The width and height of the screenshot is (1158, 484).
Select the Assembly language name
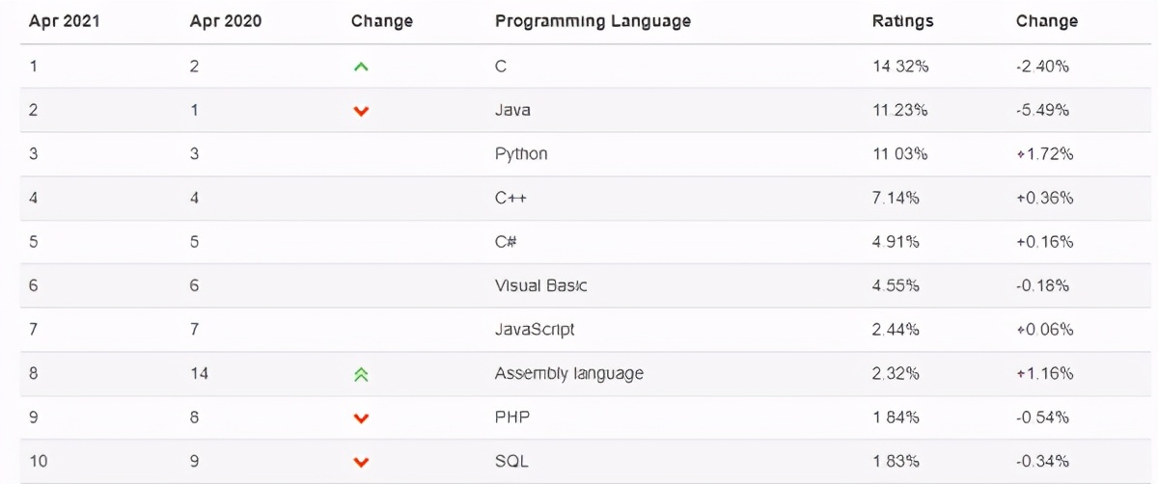coord(568,374)
